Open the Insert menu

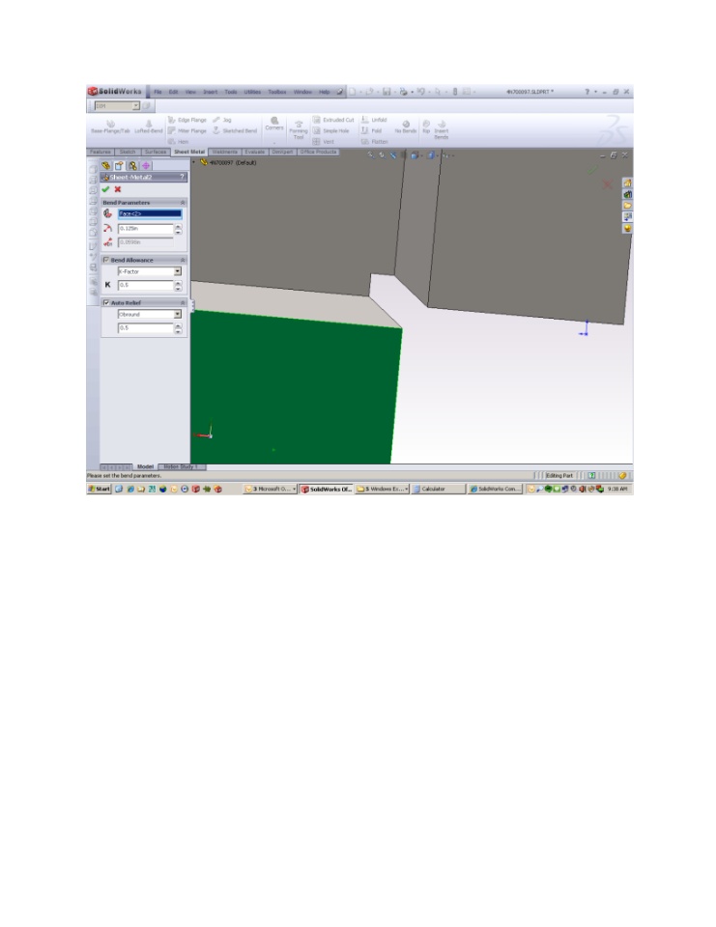(210, 93)
